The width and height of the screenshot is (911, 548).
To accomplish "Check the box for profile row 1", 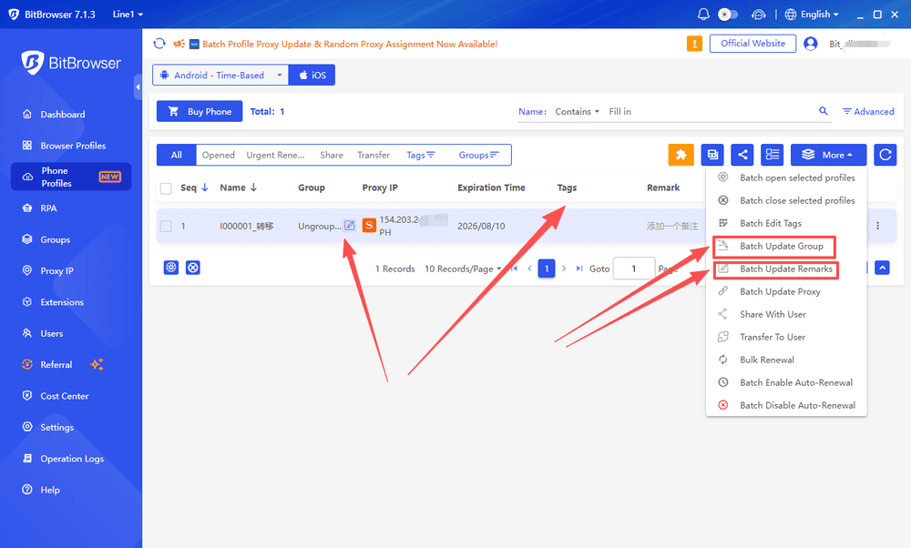I will 166,226.
